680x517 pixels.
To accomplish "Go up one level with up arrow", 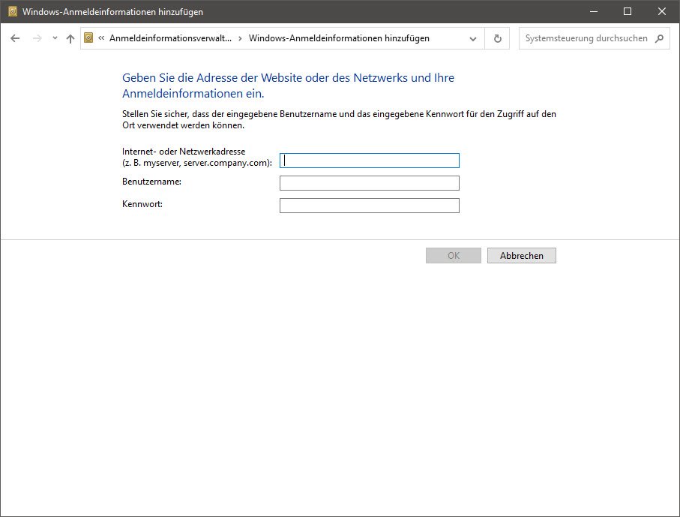I will point(70,38).
